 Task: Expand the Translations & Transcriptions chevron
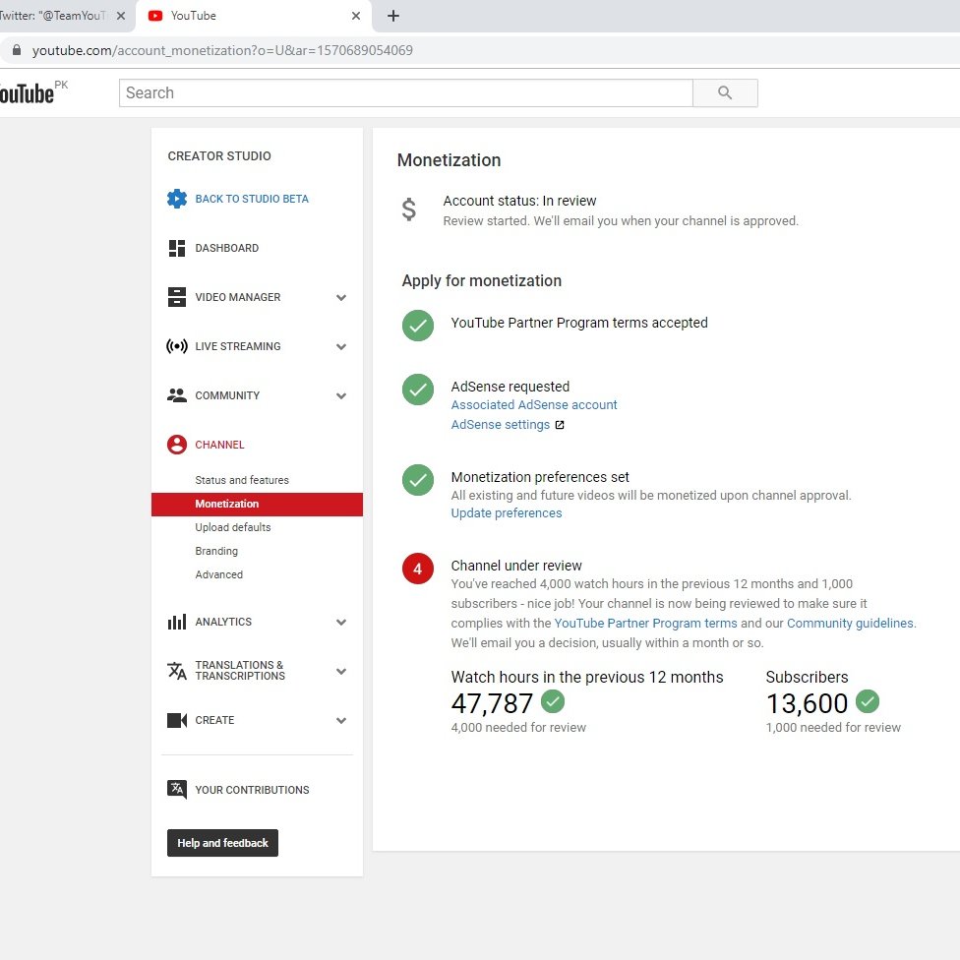(341, 671)
